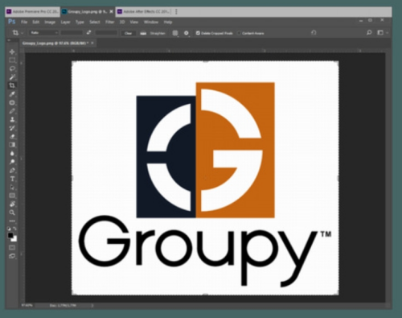Switch to the Adobe After Effects tab
The height and width of the screenshot is (318, 402).
(x=143, y=11)
